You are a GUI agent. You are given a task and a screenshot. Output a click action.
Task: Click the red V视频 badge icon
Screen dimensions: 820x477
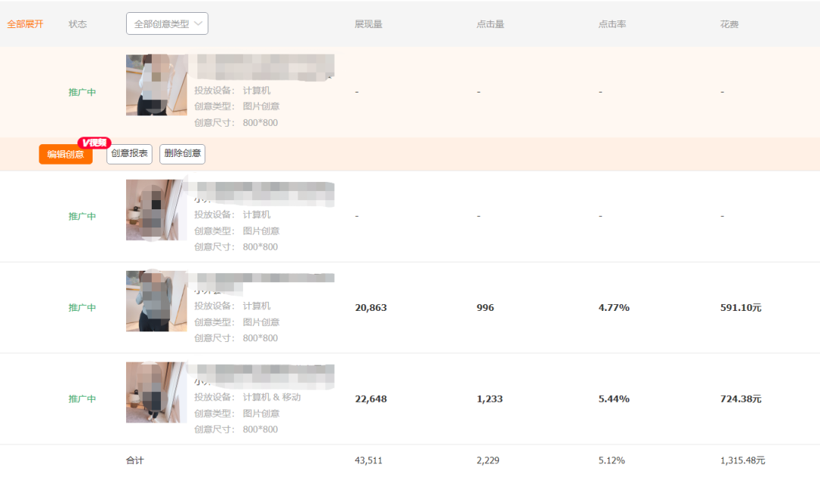coord(95,143)
